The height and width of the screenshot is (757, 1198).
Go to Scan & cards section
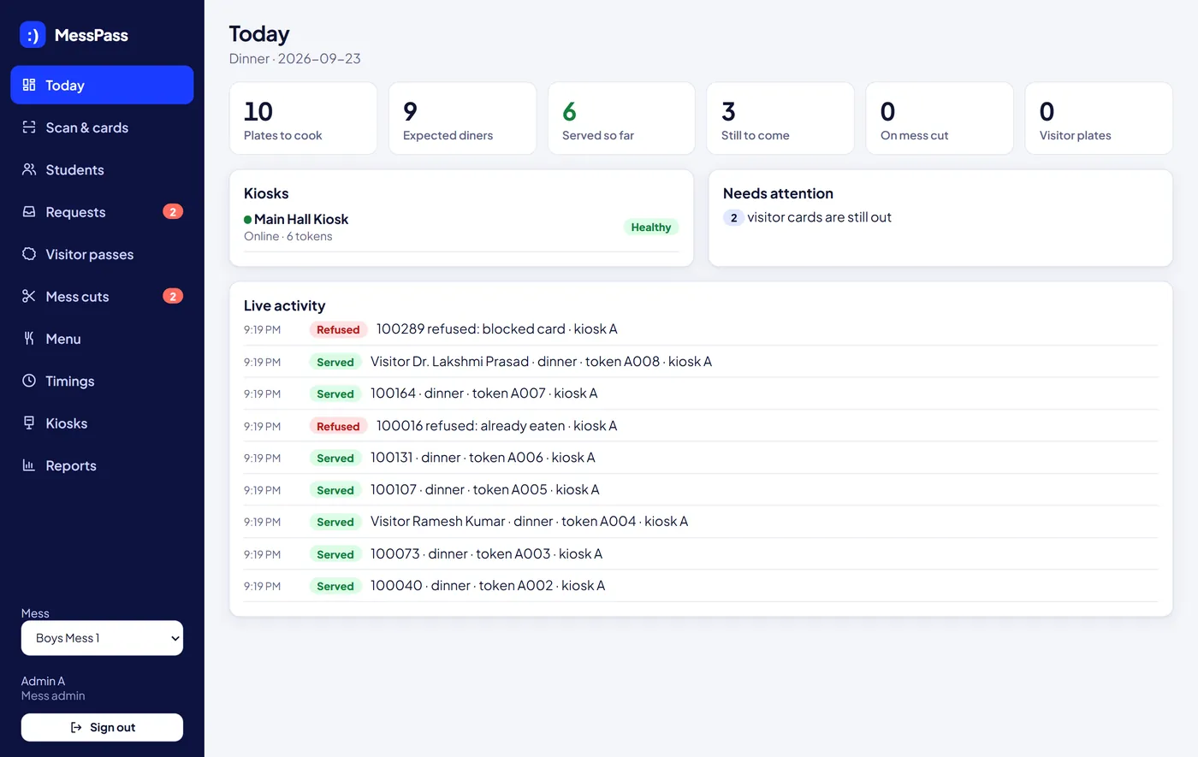(102, 127)
